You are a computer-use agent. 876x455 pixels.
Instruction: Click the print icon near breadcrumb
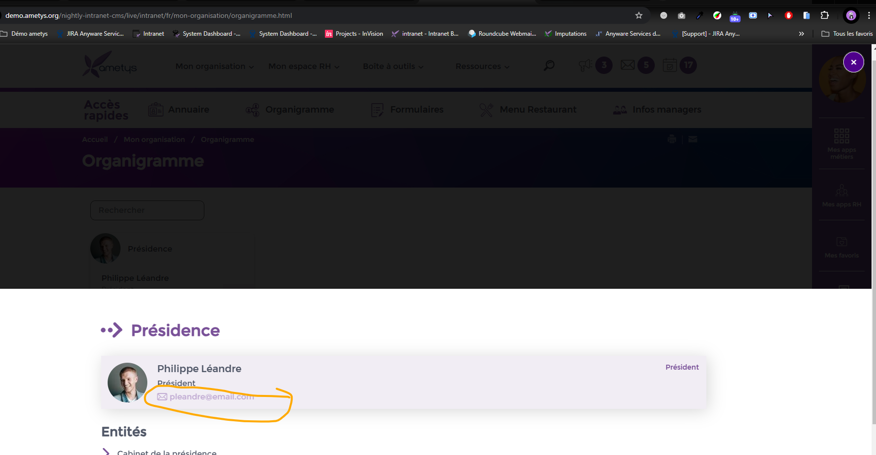[x=672, y=139]
